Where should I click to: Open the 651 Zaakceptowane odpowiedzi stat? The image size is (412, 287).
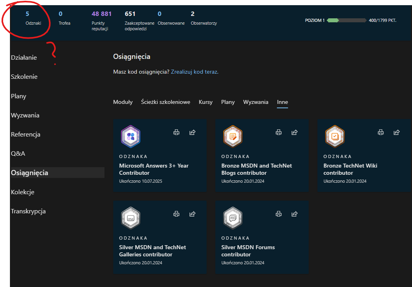click(x=139, y=21)
